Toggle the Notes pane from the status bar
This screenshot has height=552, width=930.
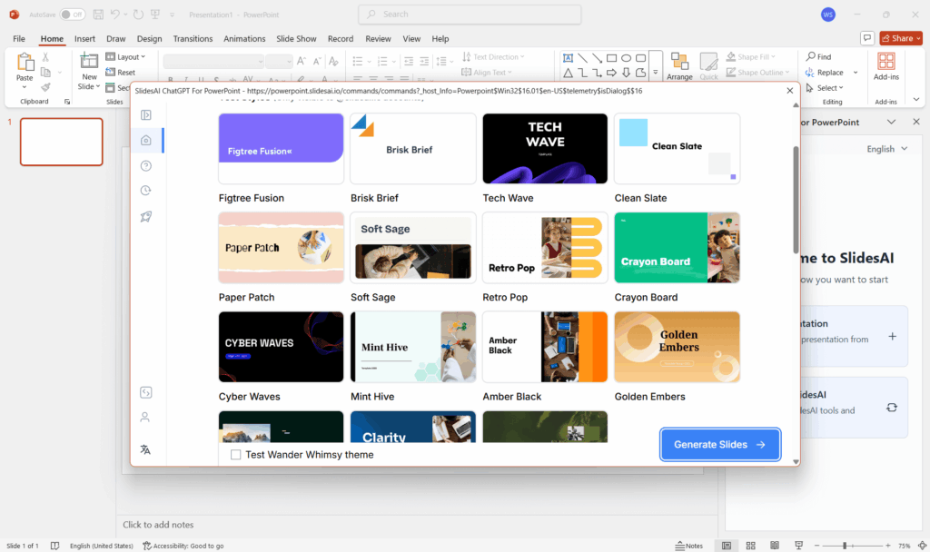pos(688,546)
